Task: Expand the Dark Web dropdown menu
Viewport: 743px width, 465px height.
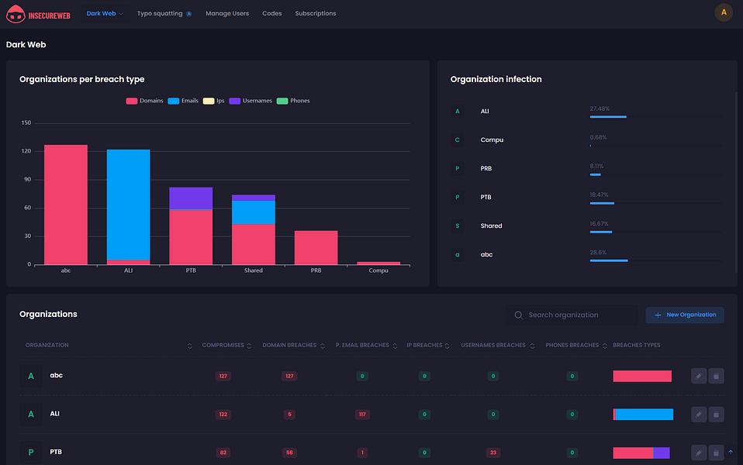Action: point(105,13)
